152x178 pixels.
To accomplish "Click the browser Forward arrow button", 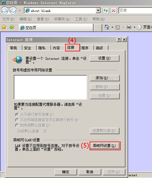I will pyautogui.click(x=13, y=11).
